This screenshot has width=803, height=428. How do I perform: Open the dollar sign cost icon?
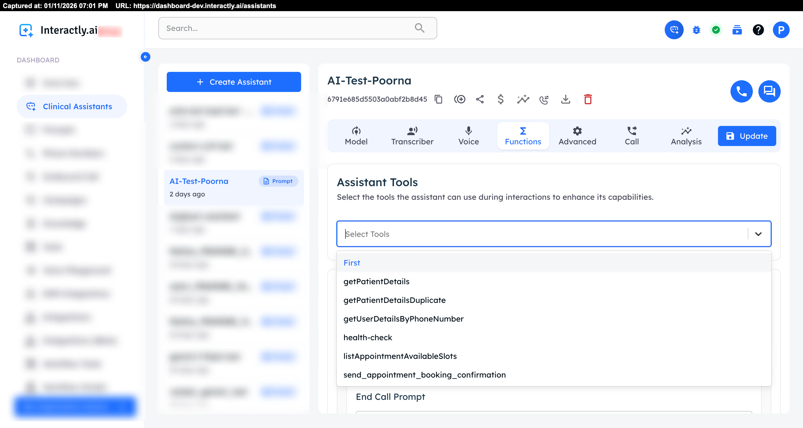[500, 99]
